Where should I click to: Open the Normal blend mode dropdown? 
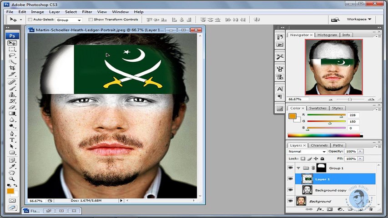pos(307,151)
